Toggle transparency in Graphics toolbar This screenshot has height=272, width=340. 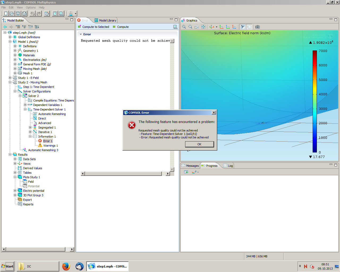[249, 27]
